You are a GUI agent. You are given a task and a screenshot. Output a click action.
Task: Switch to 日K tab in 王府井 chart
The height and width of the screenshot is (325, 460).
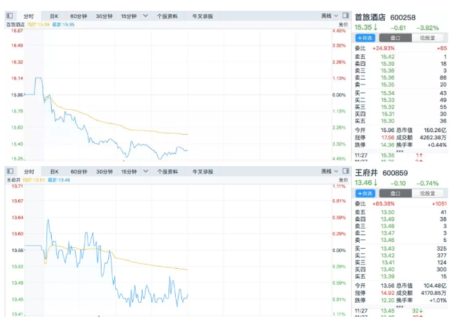(55, 171)
